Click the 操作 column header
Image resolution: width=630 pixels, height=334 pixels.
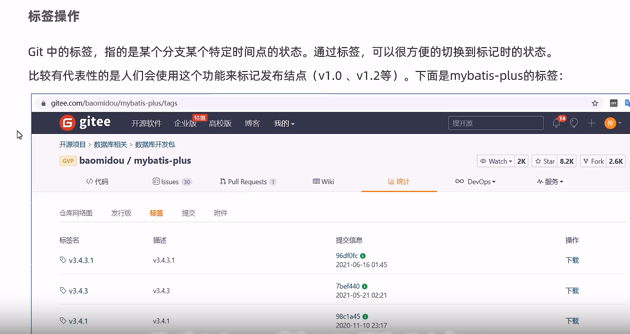click(x=572, y=240)
